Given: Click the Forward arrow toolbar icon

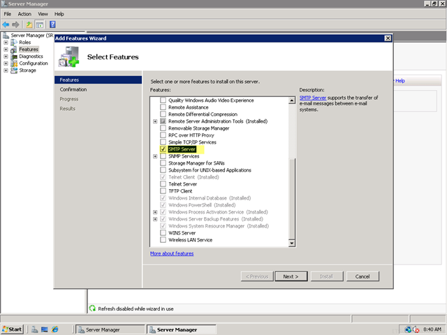Looking at the screenshot, I should 15,25.
